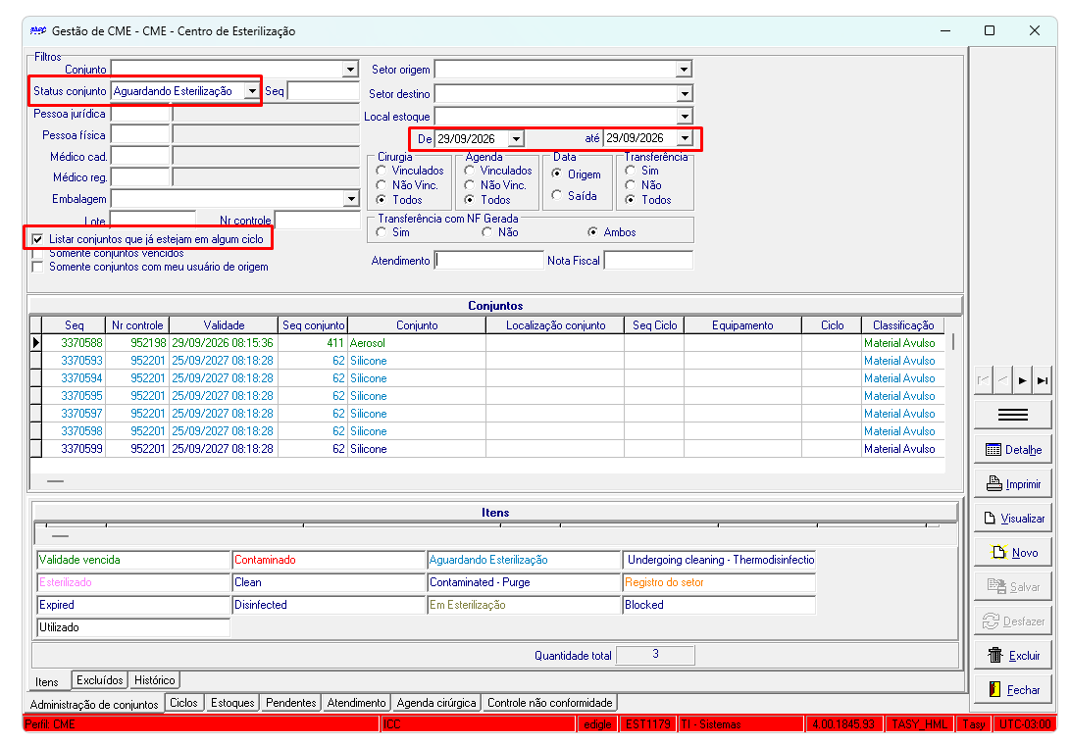
Task: Open the De date picker dropdown
Action: click(x=516, y=139)
